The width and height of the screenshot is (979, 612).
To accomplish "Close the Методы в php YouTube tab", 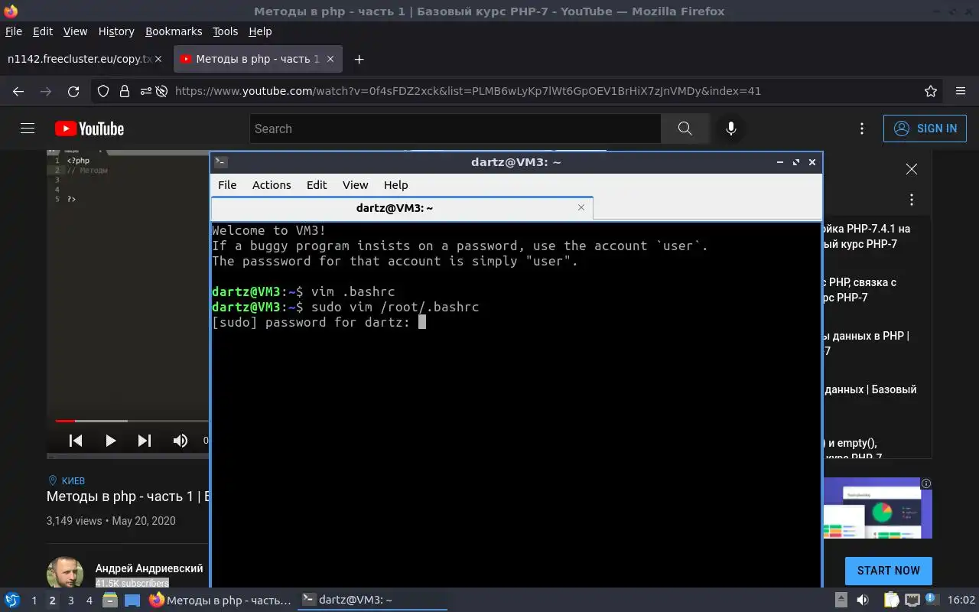I will (330, 59).
